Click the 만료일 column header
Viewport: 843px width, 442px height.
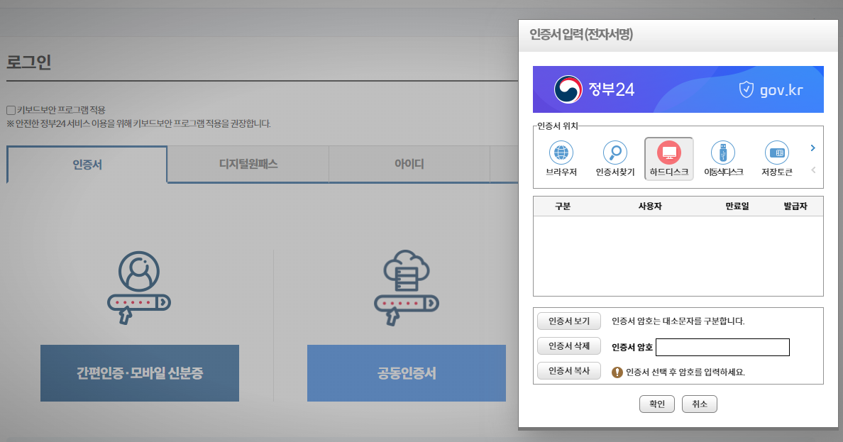[737, 206]
